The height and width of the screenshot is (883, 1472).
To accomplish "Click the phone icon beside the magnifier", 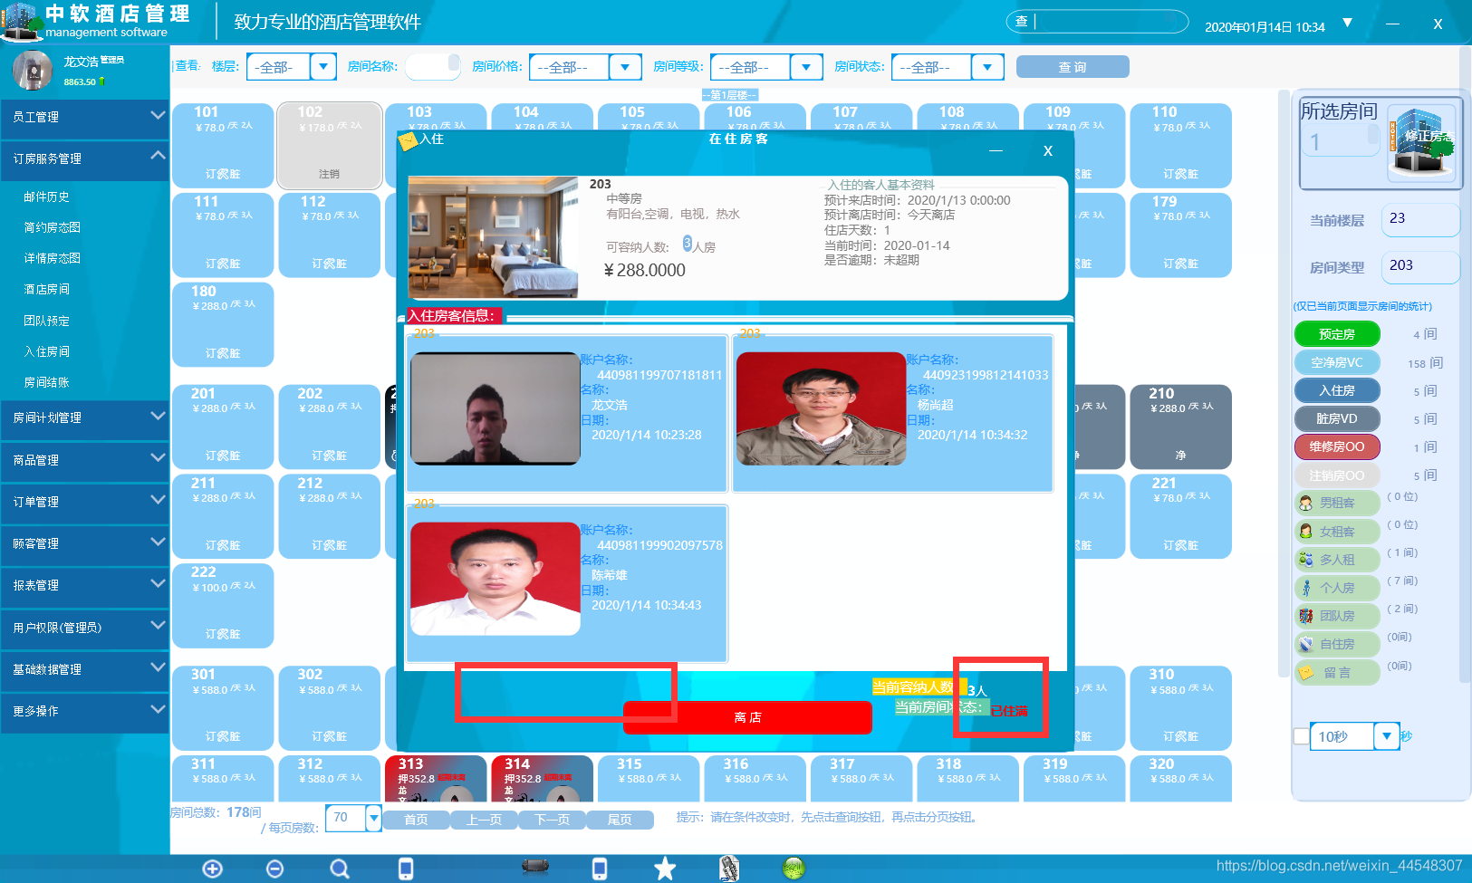I will (406, 869).
